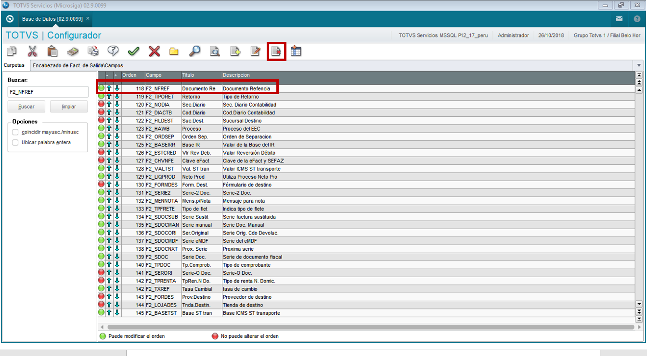Click the Administrador user label
647x356 pixels.
[513, 36]
